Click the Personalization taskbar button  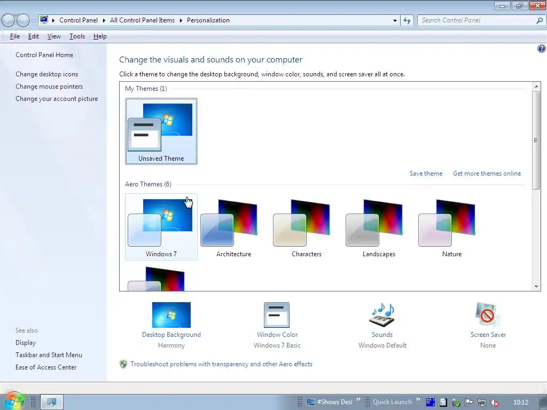point(52,402)
